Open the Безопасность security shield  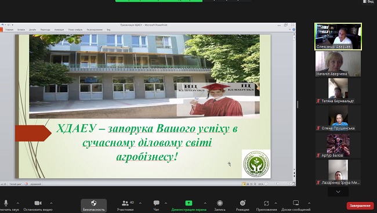[94, 203]
